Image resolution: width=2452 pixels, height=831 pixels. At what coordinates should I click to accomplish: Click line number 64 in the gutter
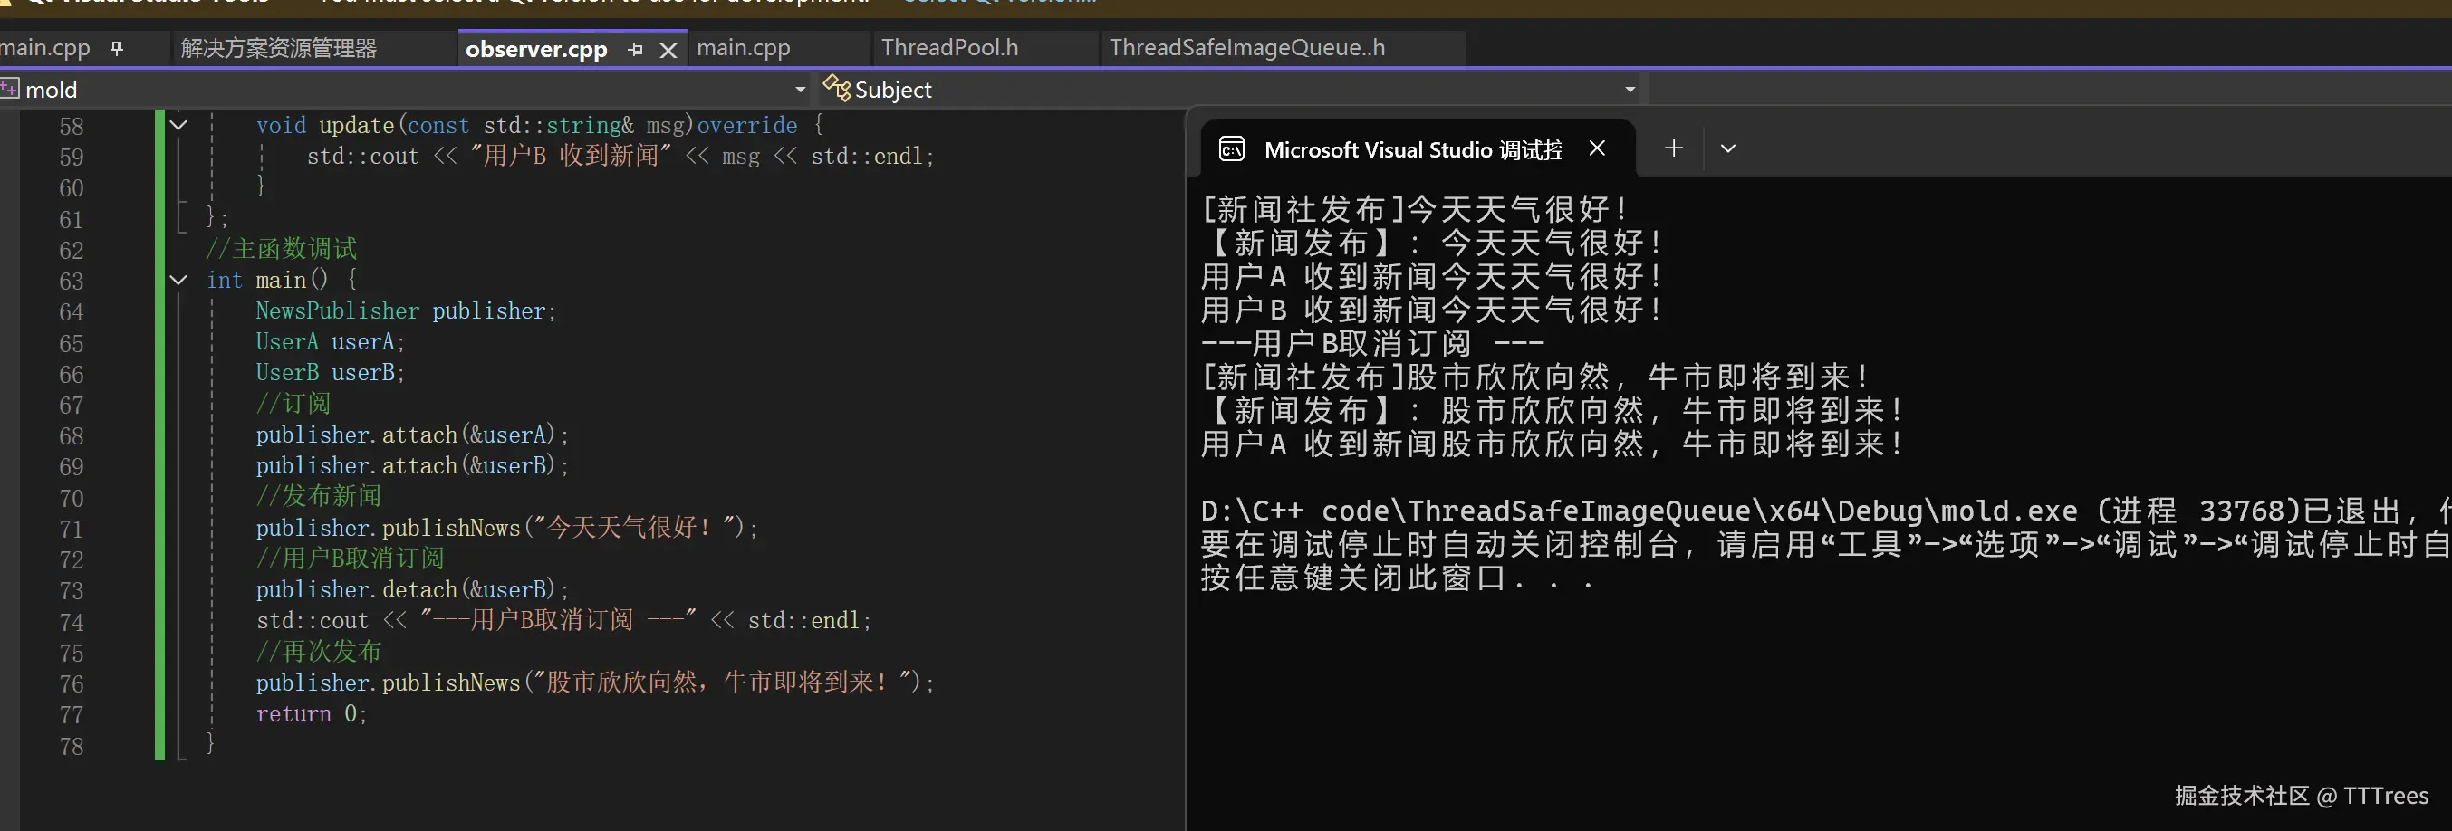pos(72,312)
